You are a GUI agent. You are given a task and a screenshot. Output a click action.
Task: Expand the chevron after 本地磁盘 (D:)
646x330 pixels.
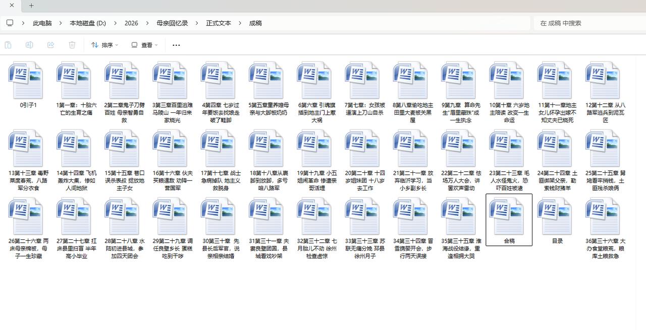click(115, 23)
